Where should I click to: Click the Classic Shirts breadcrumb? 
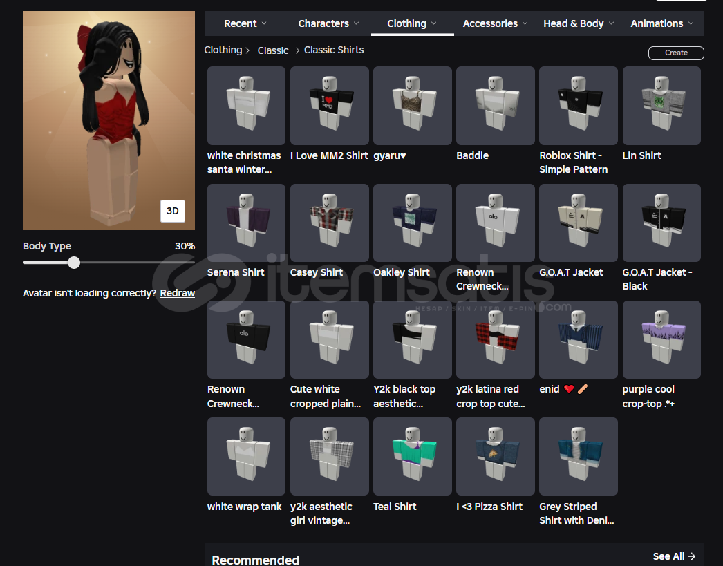[x=334, y=50]
